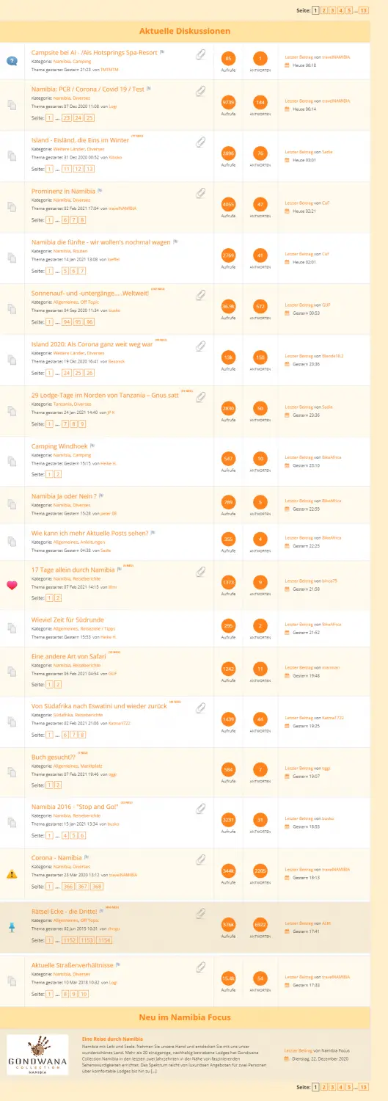Click paperclip icon on Sonnenauf- und -untergänge thread
The height and width of the screenshot is (1101, 388).
[200, 295]
